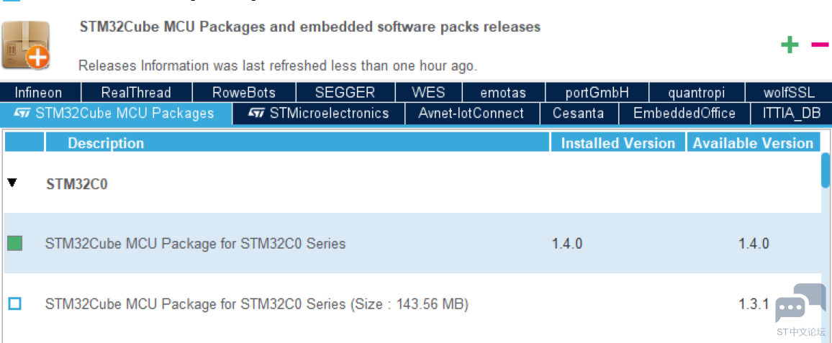Switch to the STMicroelectronics tab
832x343 pixels.
[319, 114]
